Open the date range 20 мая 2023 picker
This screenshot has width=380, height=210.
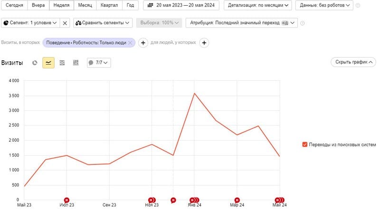181,5
